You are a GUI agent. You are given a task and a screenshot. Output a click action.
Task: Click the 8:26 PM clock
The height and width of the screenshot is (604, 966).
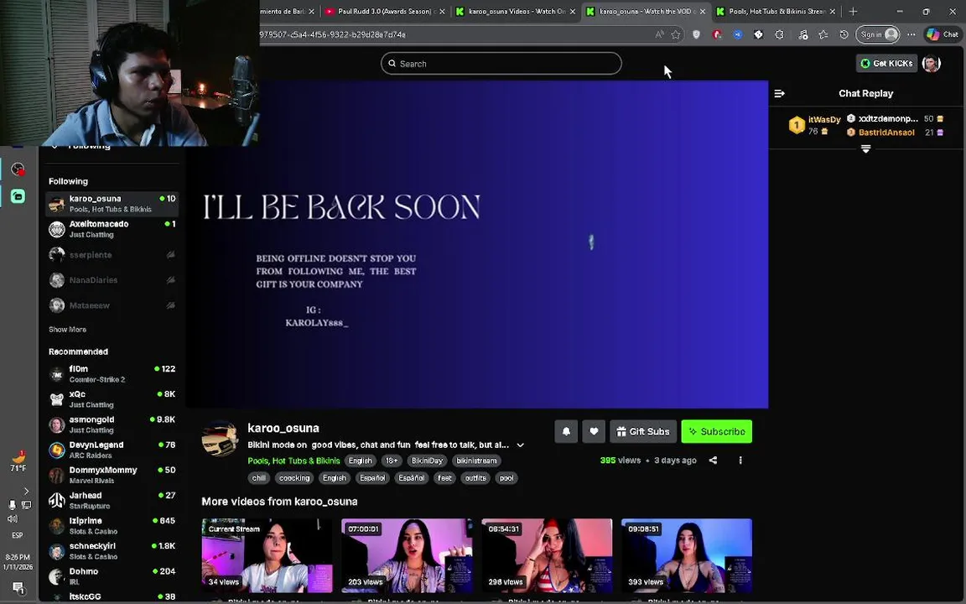pos(18,557)
